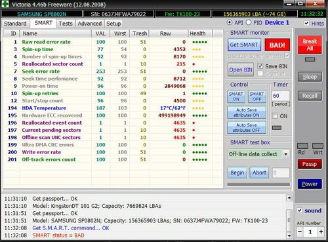Click the Wrt indicator light
The height and width of the screenshot is (242, 328).
318,146
